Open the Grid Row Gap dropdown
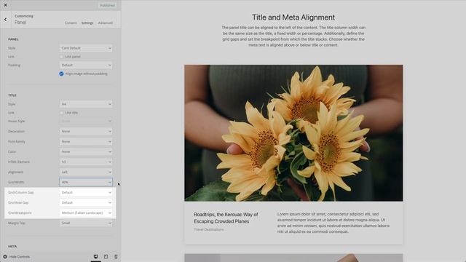 click(86, 202)
